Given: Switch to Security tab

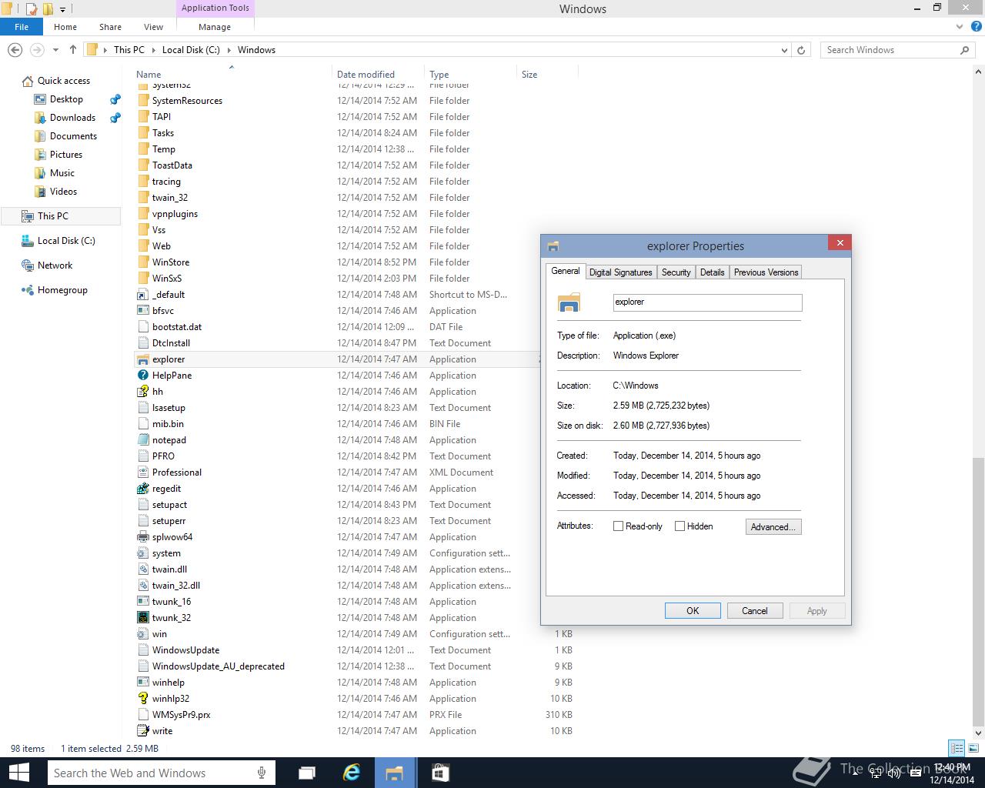Looking at the screenshot, I should 676,272.
